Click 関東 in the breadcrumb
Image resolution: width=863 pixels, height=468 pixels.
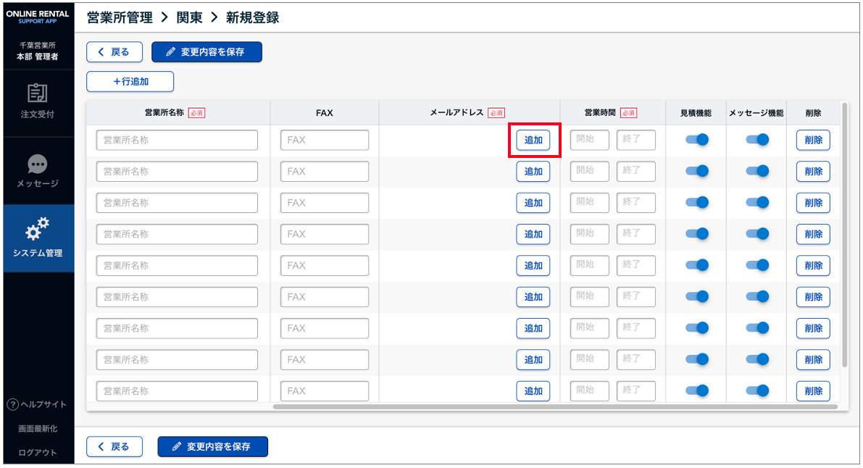click(x=190, y=17)
